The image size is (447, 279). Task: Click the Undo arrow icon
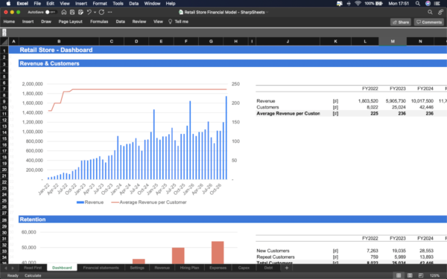point(89,12)
